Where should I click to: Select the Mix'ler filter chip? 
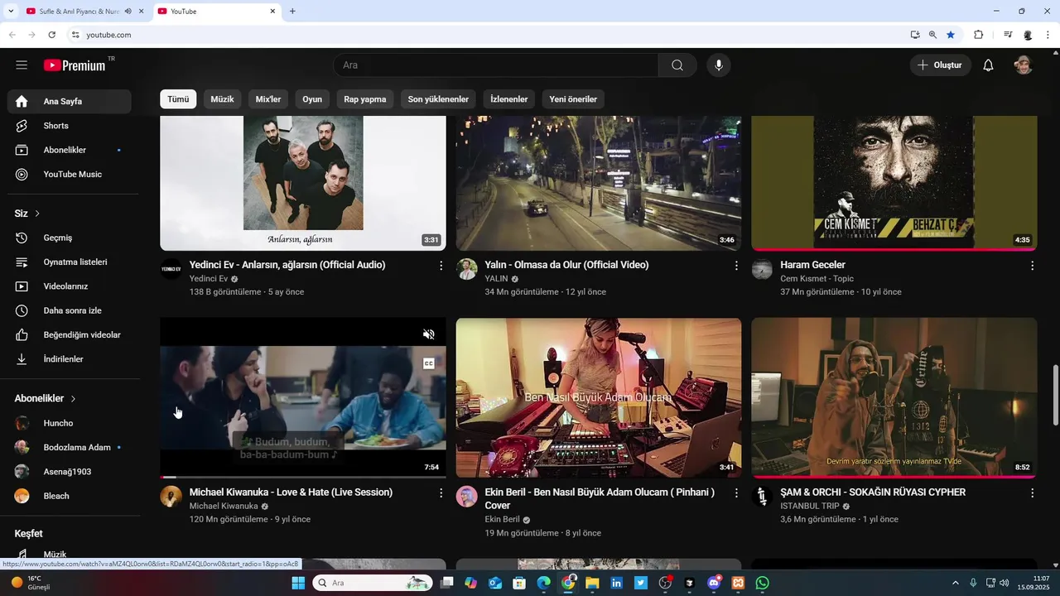(268, 99)
